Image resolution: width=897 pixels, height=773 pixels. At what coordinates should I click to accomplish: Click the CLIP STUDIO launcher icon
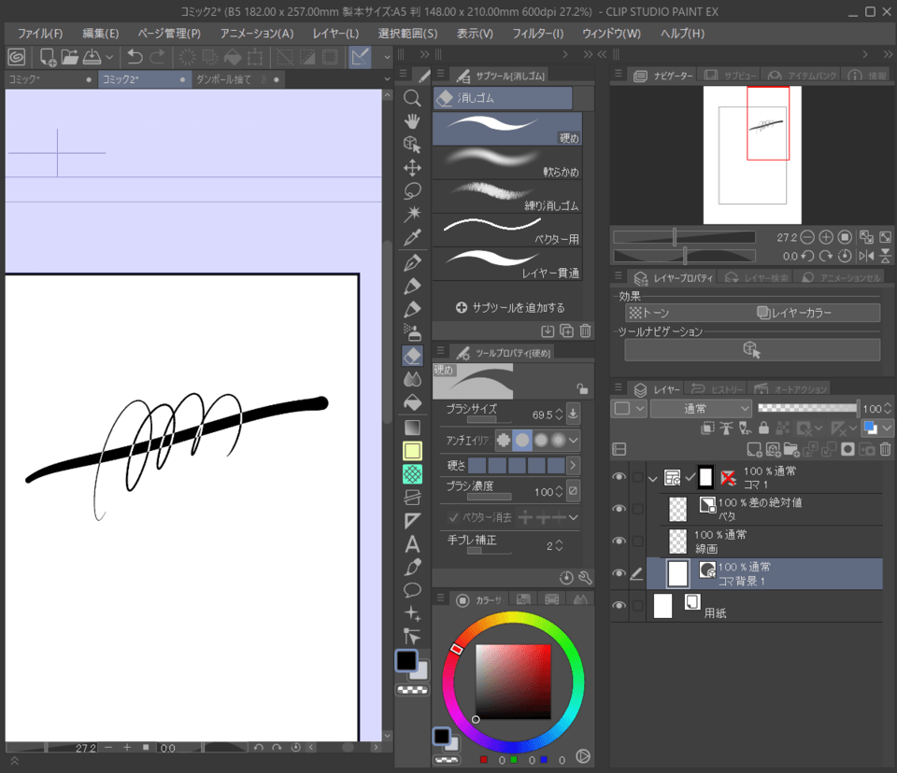(x=17, y=57)
